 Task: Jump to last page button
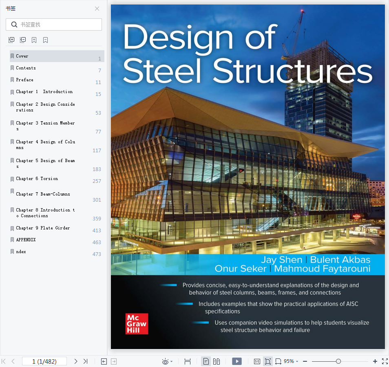coord(85,361)
